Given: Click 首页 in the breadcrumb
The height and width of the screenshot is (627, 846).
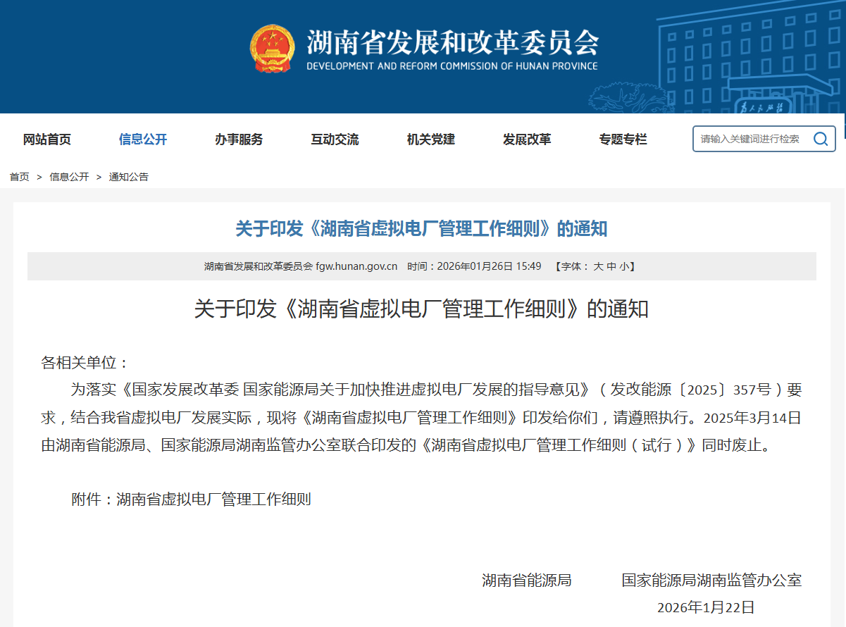Looking at the screenshot, I should point(19,177).
